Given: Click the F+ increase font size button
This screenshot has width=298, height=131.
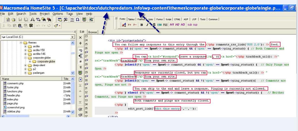Looking at the screenshot, I should coord(130,25).
